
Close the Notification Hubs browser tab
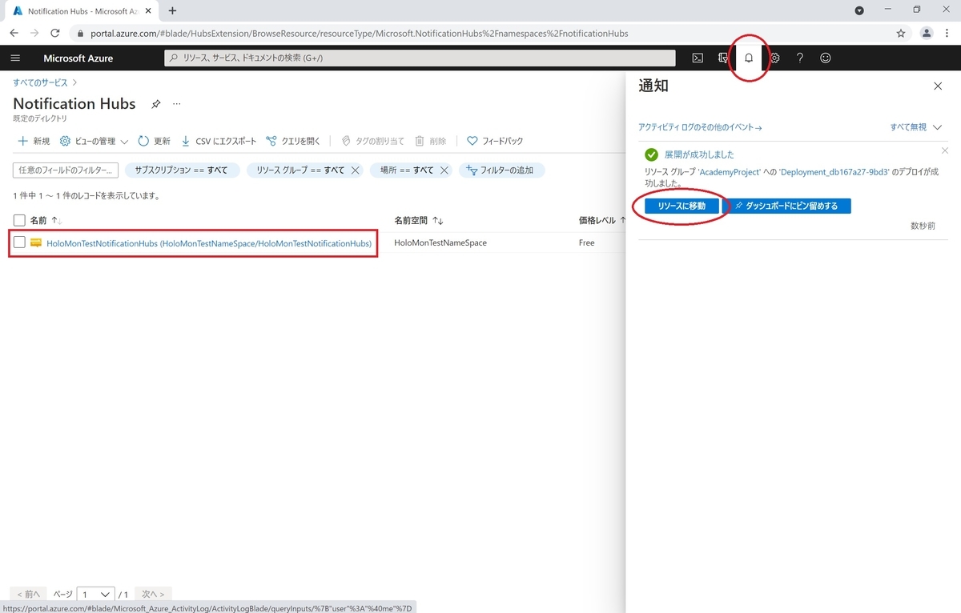149,11
